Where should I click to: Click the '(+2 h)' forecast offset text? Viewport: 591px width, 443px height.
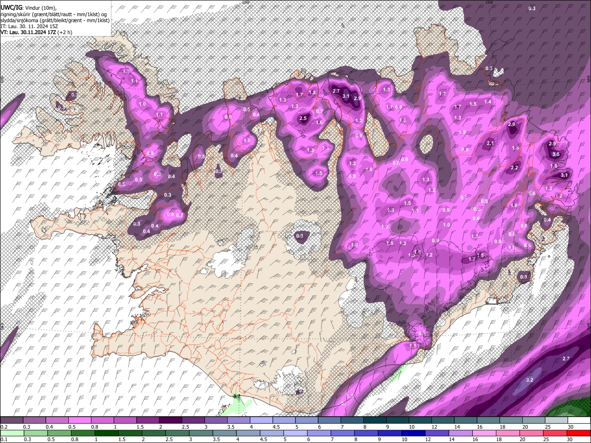point(65,33)
